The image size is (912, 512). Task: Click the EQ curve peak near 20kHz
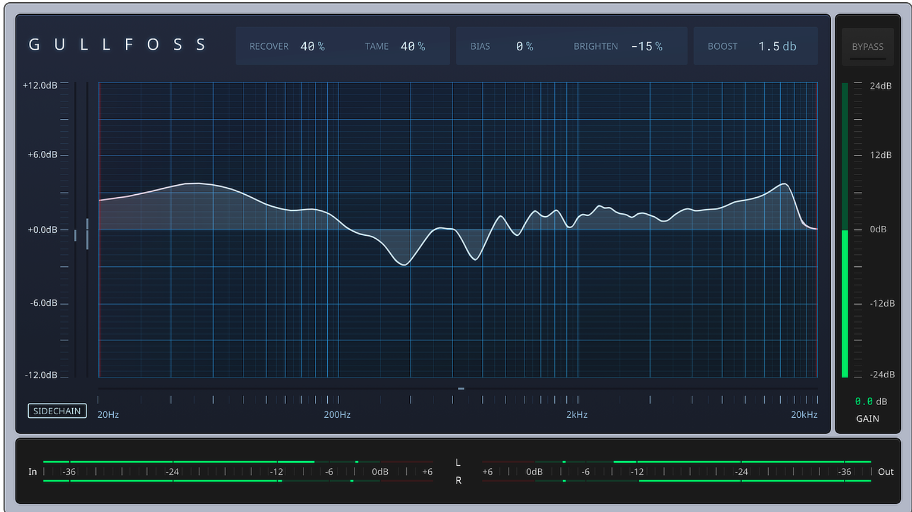[784, 184]
